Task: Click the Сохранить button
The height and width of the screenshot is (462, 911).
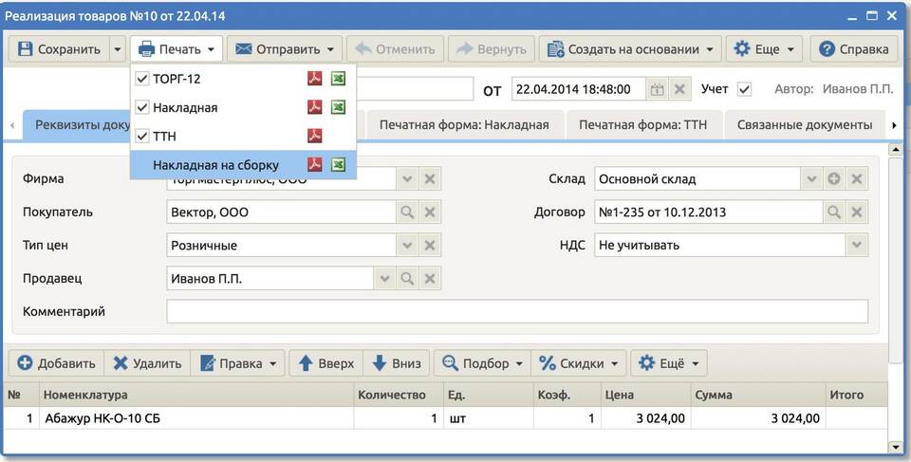Action: tap(59, 49)
